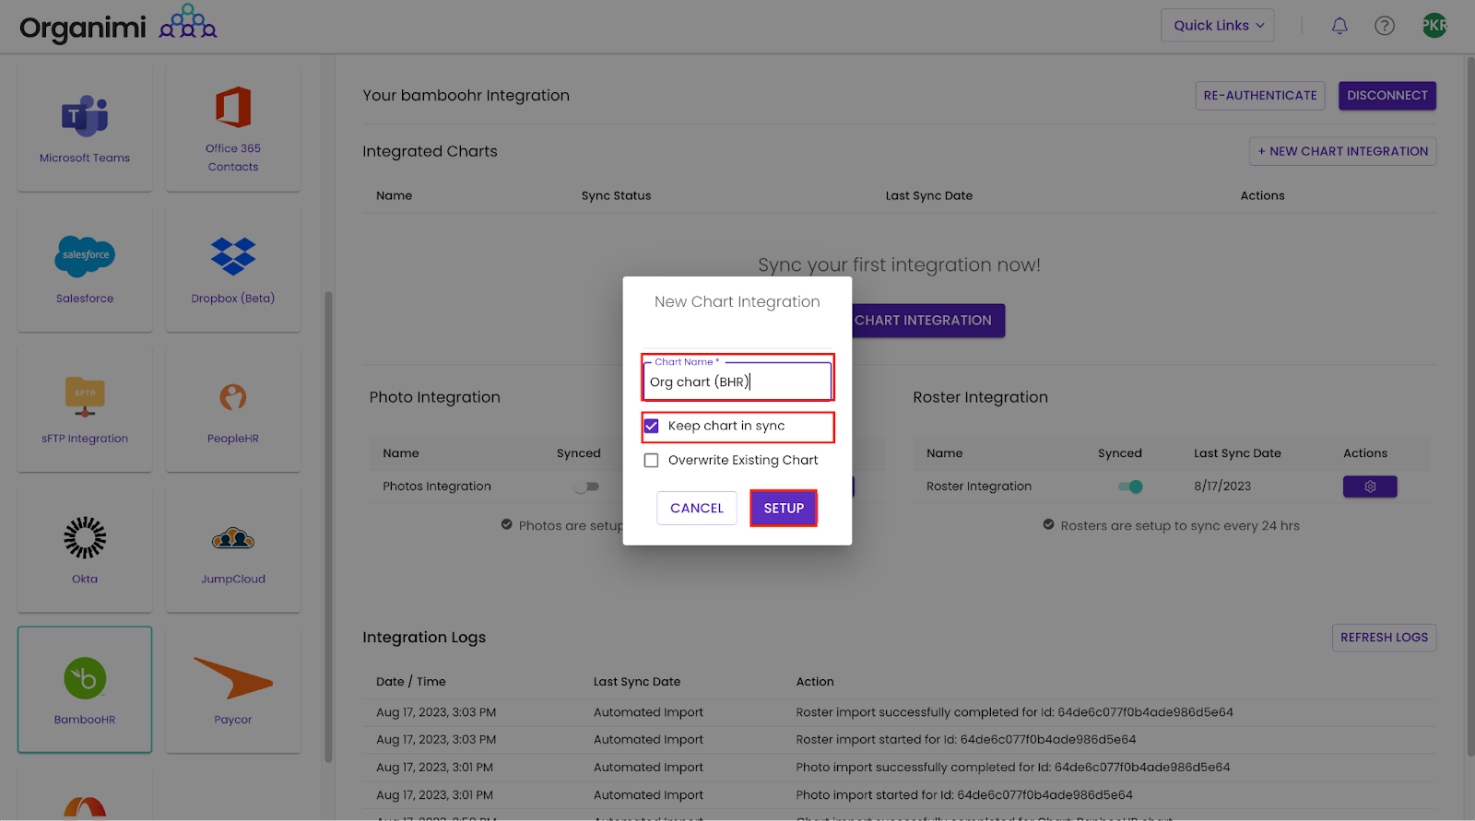Viewport: 1475px width, 821px height.
Task: Check the Overwrite Existing Chart checkbox
Action: pyautogui.click(x=652, y=460)
